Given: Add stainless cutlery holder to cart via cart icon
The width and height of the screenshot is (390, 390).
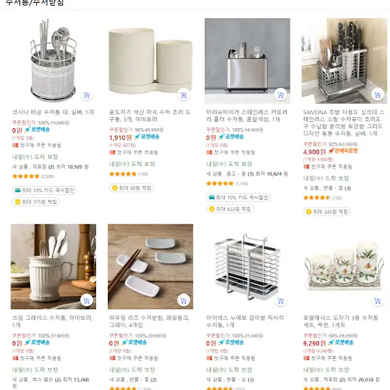Looking at the screenshot, I should pos(281,95).
